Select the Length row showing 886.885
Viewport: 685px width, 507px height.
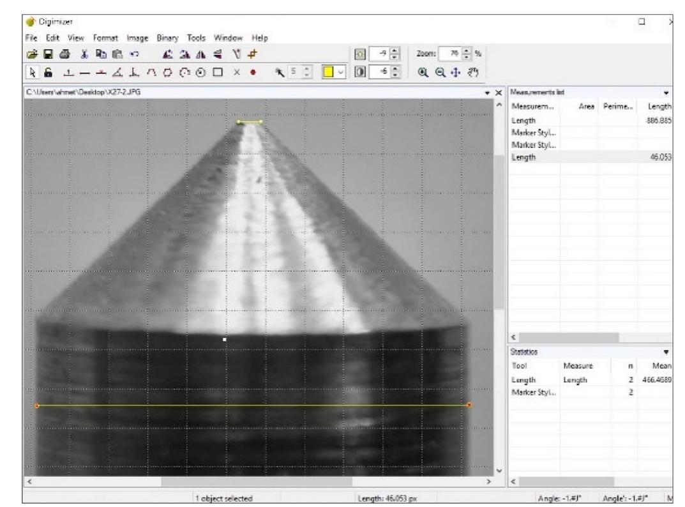pos(591,120)
